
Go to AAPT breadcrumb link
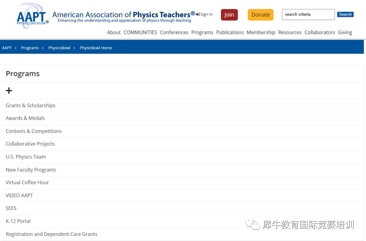pos(7,48)
